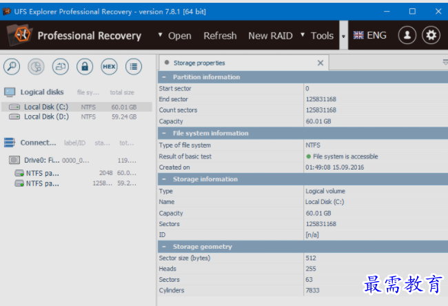Click the file sy… column header
448x306 pixels.
point(88,92)
